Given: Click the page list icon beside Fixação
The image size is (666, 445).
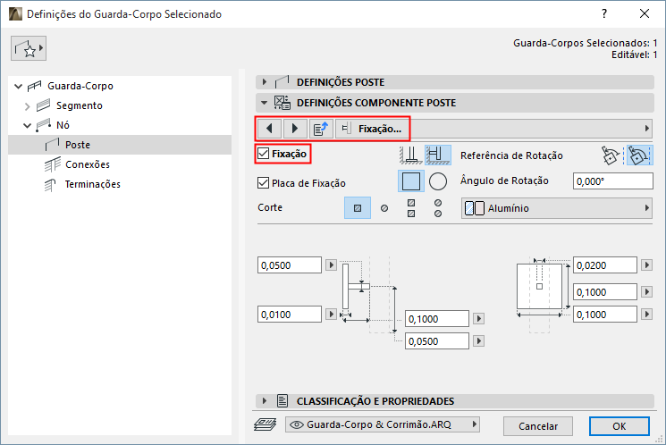Looking at the screenshot, I should (x=321, y=129).
